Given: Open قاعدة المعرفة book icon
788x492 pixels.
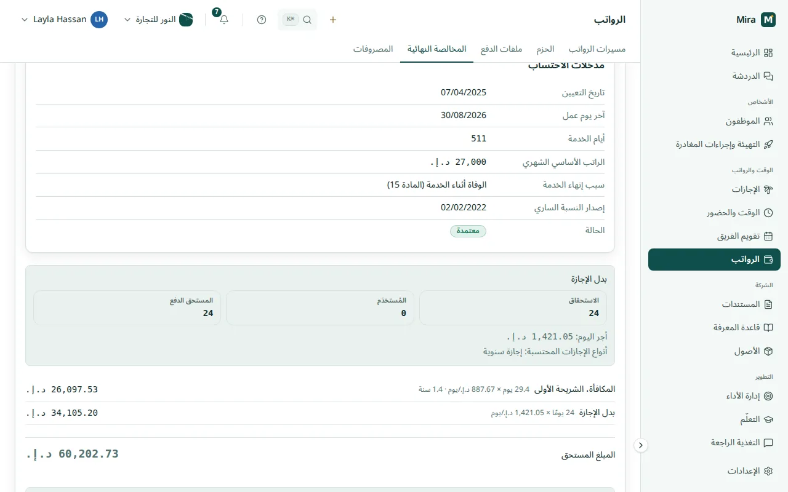Looking at the screenshot, I should [768, 328].
